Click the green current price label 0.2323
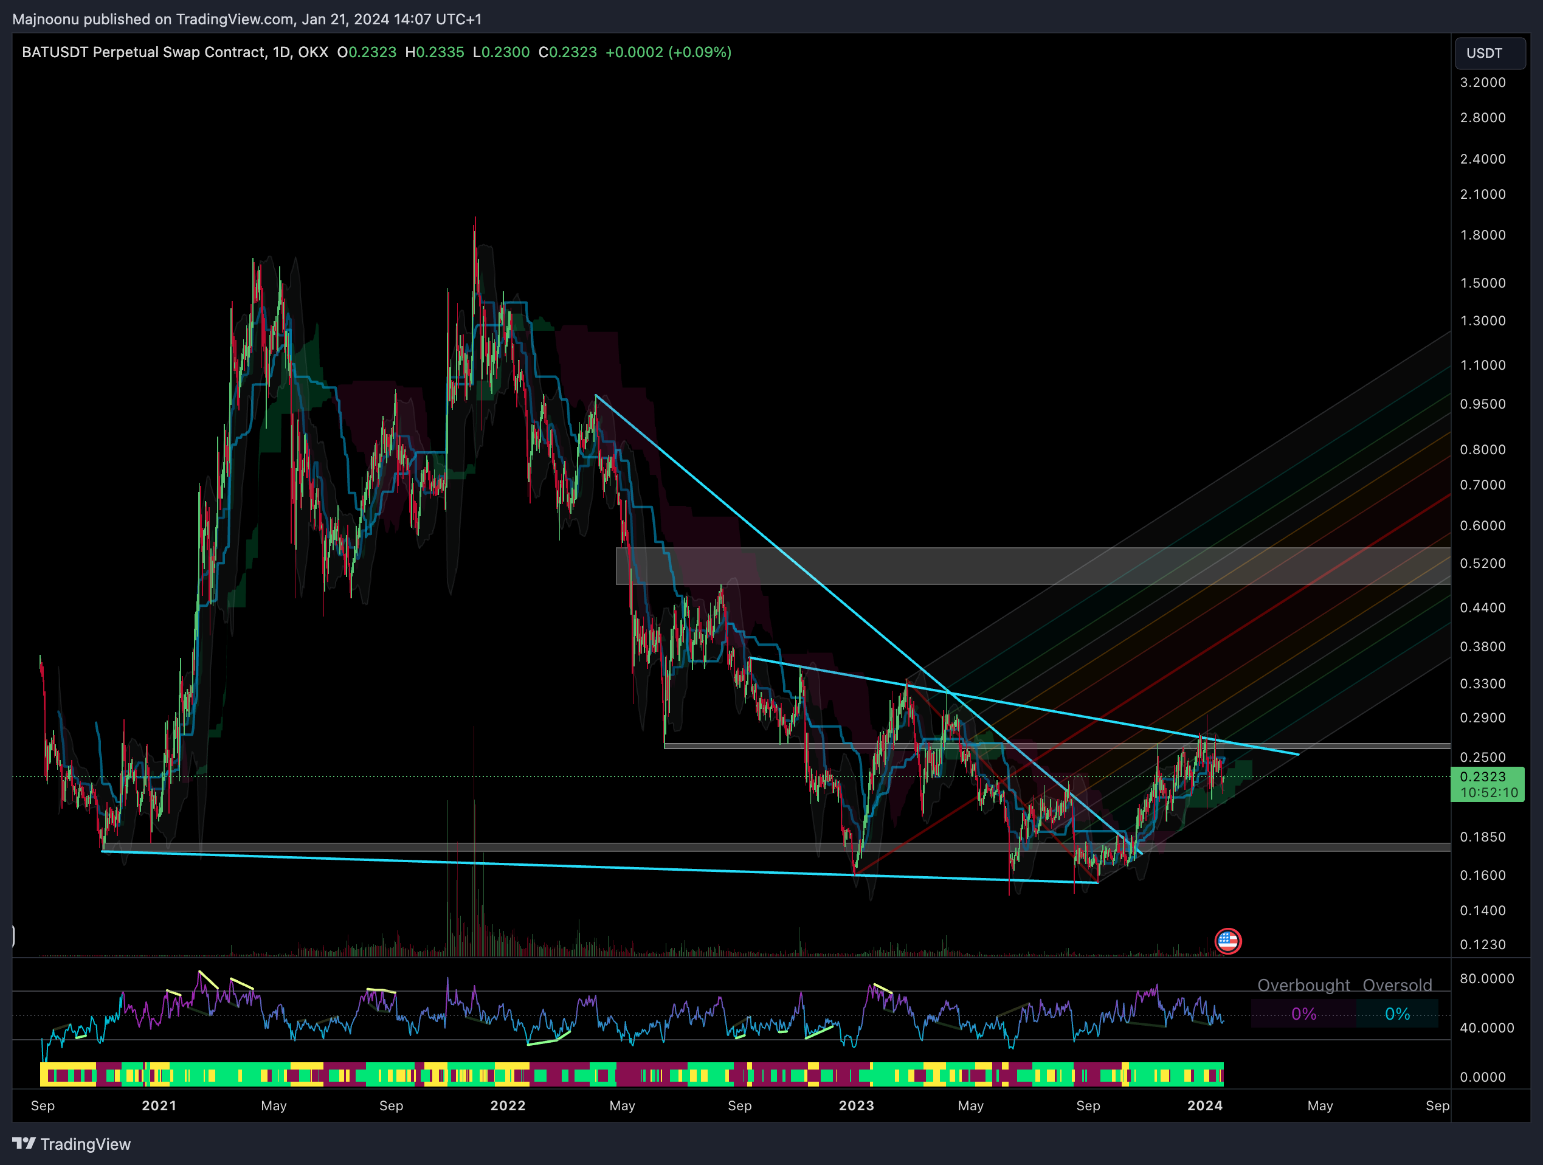The height and width of the screenshot is (1165, 1543). pyautogui.click(x=1483, y=776)
